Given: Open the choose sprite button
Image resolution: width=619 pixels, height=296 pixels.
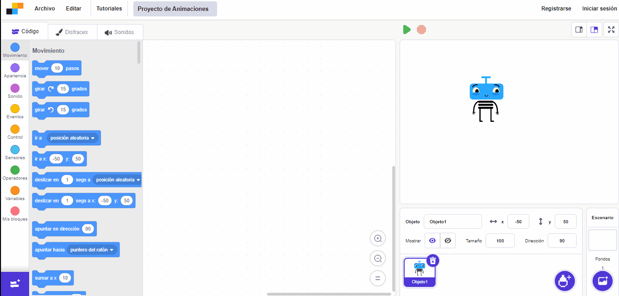Looking at the screenshot, I should (564, 281).
